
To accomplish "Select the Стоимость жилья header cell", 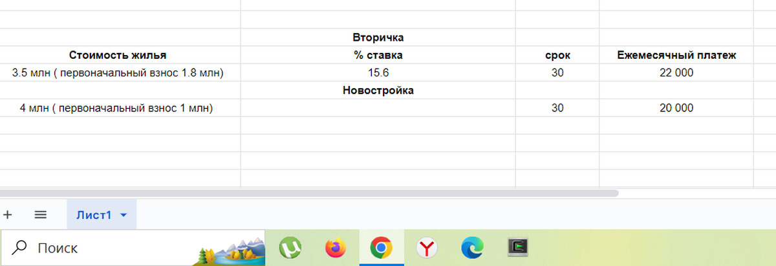I will (120, 55).
